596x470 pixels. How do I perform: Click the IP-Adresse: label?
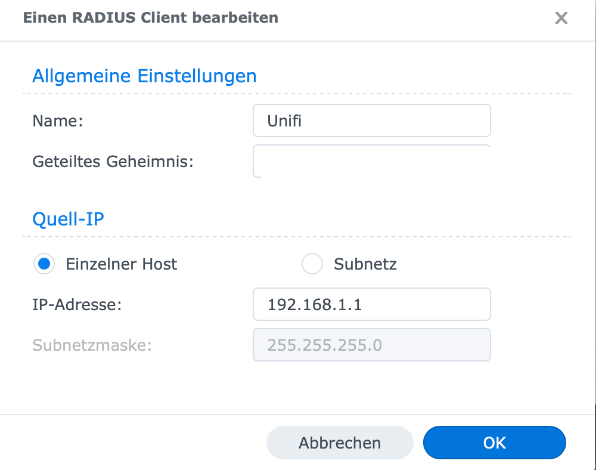pos(77,305)
